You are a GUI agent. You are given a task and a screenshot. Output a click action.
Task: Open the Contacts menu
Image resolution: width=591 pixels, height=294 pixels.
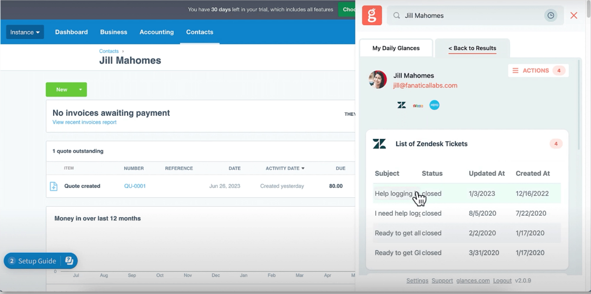[199, 32]
